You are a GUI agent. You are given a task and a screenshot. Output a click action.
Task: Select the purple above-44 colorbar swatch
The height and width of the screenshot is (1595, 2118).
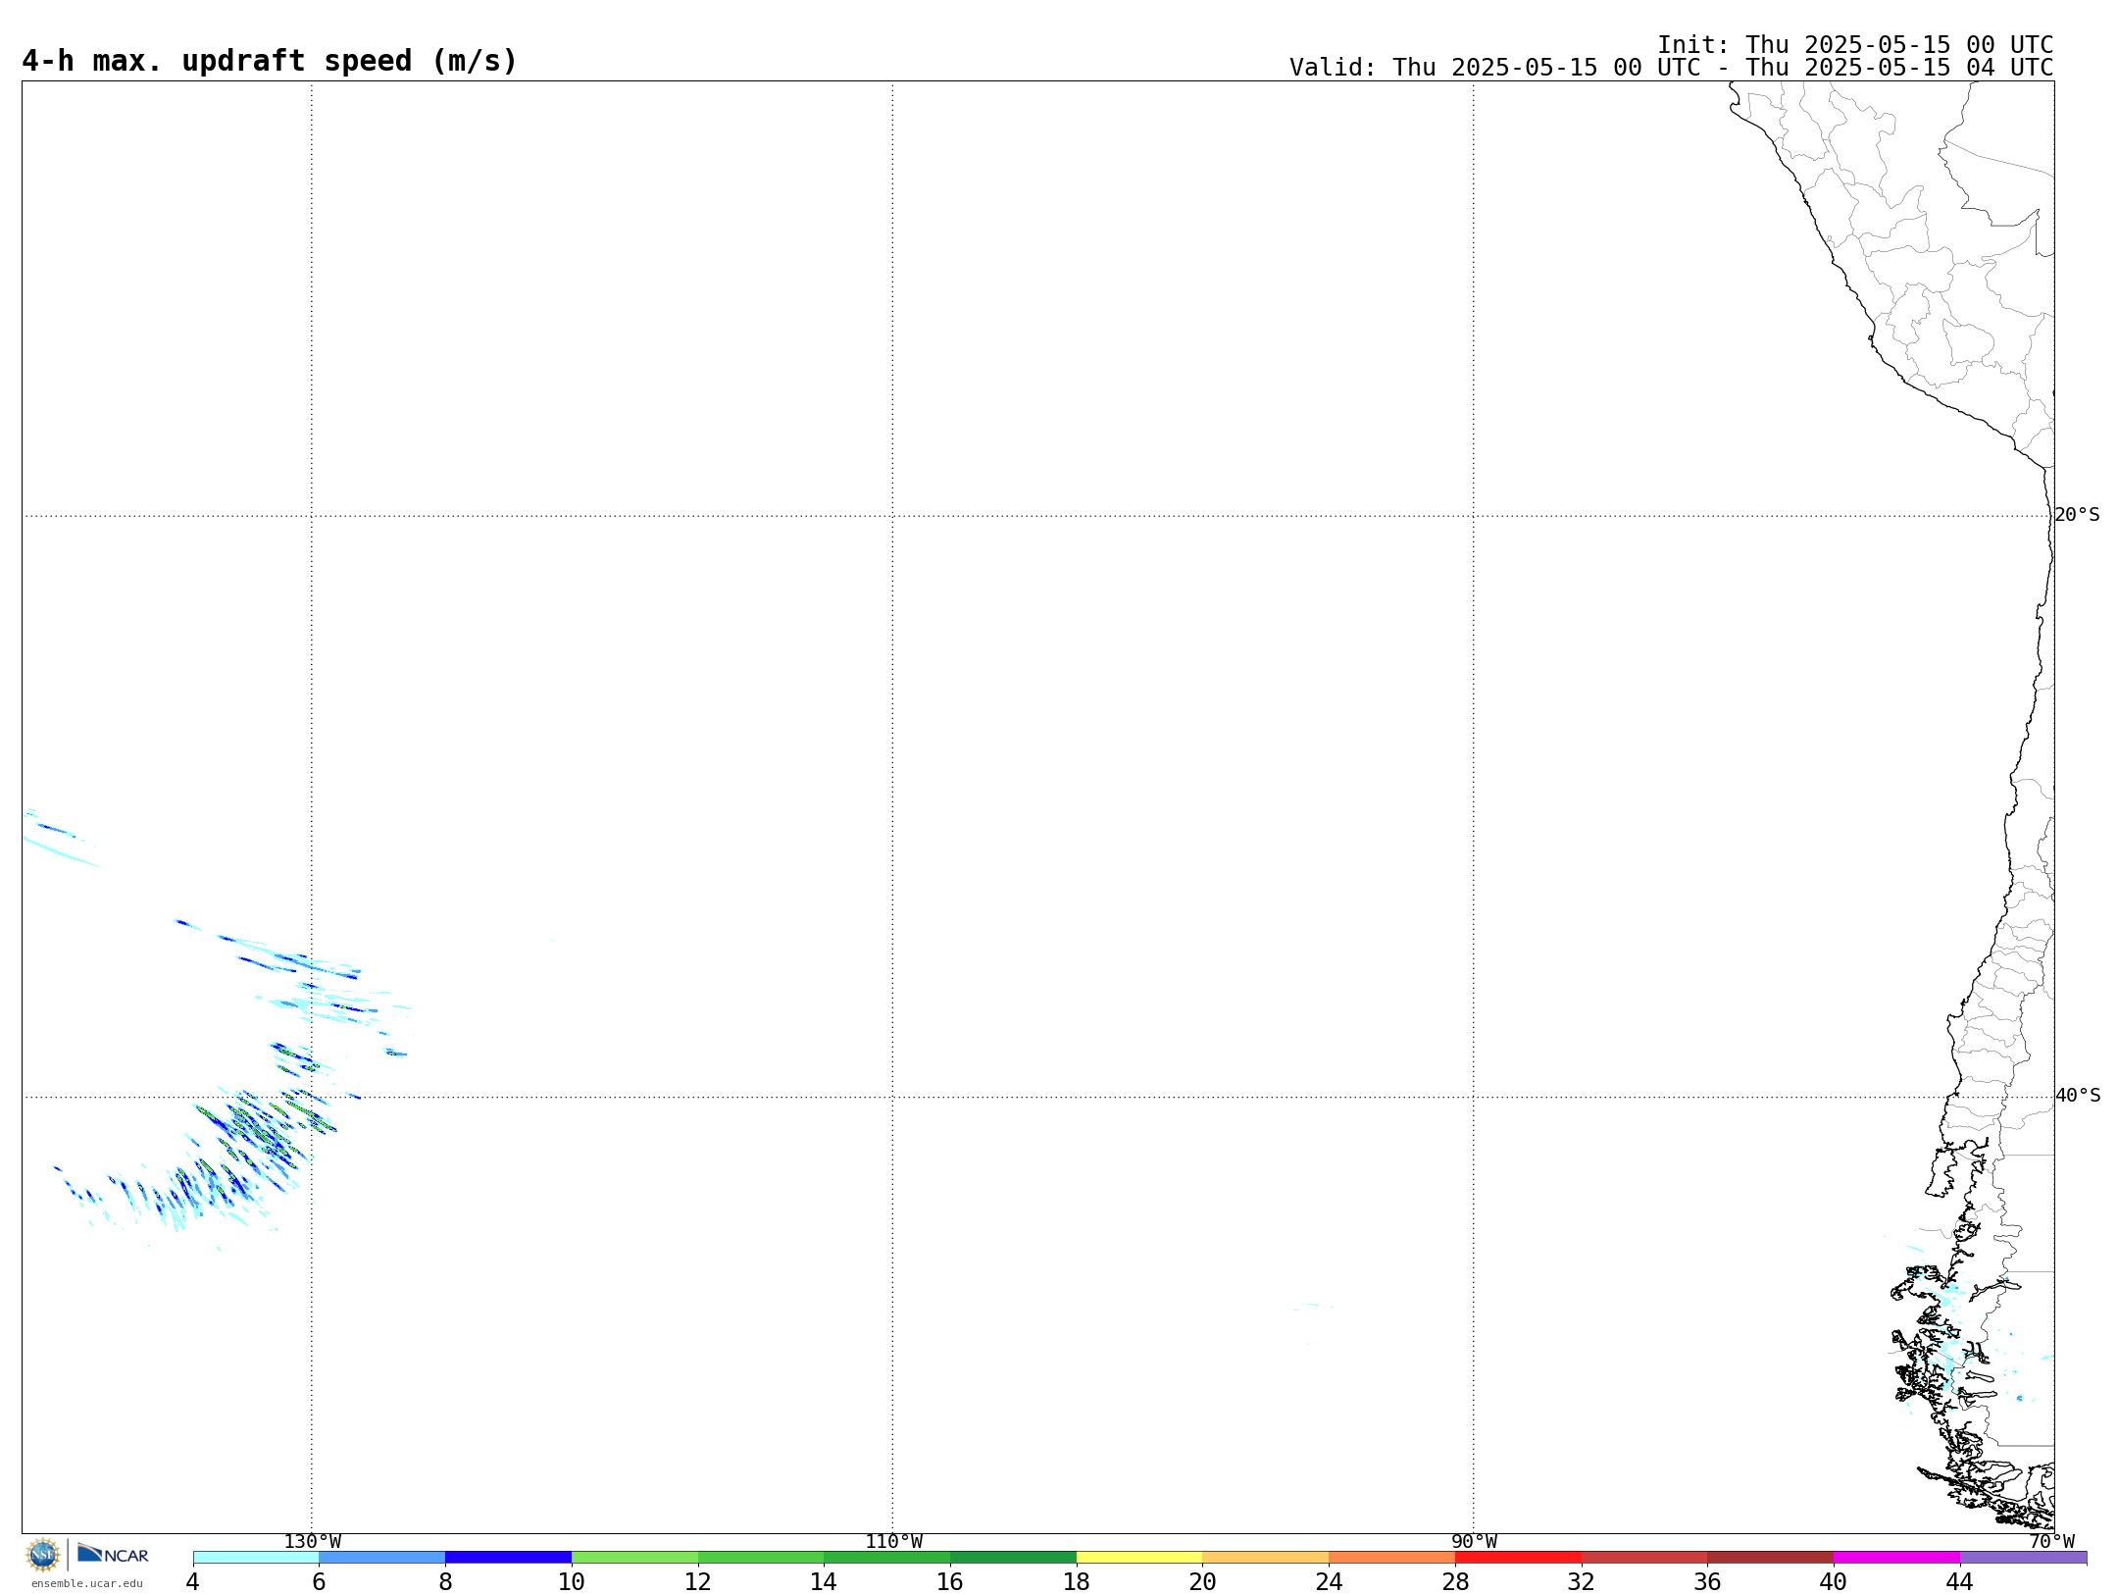point(2023,1558)
